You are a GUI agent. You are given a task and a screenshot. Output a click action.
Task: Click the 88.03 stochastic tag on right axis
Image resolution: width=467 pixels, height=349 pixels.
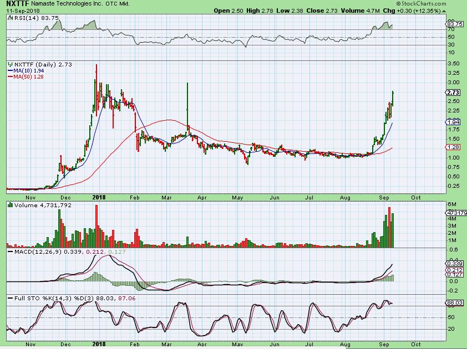[x=454, y=303]
